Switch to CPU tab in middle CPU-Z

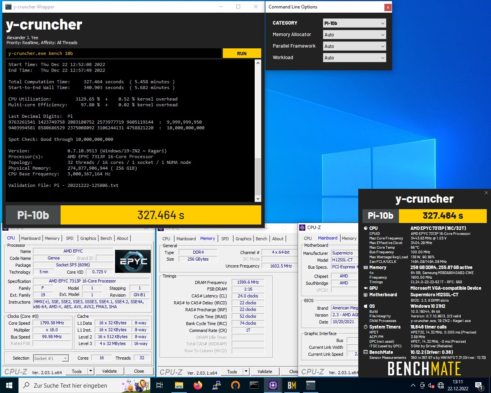tap(166, 239)
